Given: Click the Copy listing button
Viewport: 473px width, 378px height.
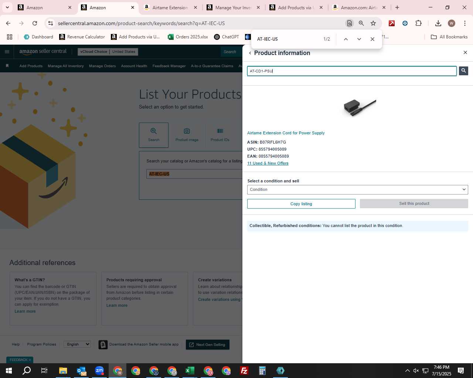Looking at the screenshot, I should click(301, 204).
